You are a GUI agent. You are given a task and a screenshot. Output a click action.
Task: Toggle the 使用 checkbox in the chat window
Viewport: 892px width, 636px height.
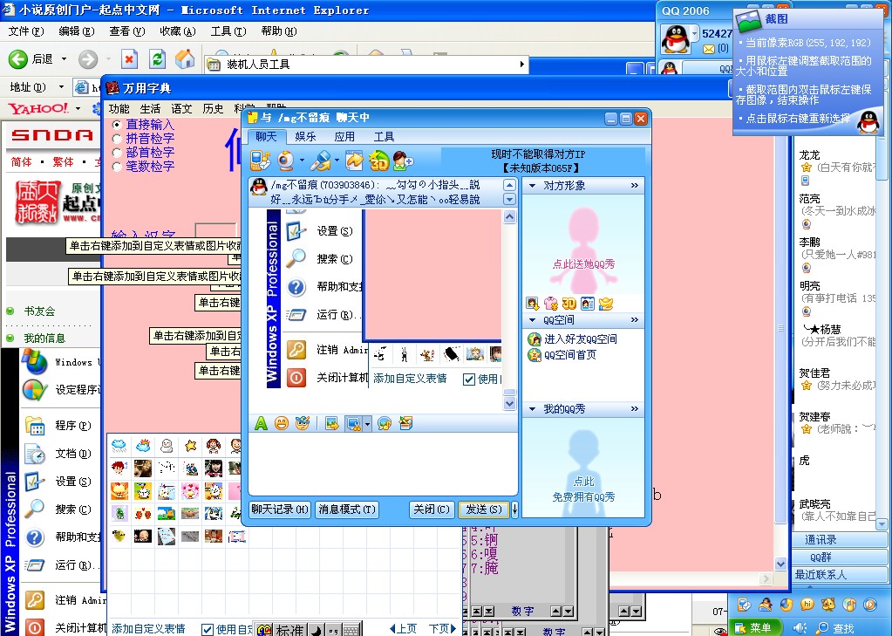(x=469, y=380)
